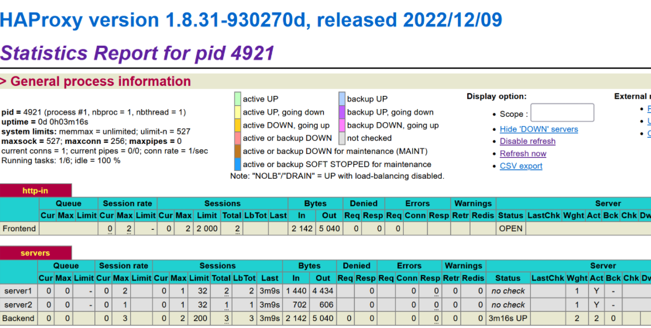Click the Refresh now link
Viewport: 651px width, 328px height.
pos(522,154)
